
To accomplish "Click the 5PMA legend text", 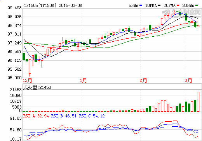I will pyautogui.click(x=134, y=5).
